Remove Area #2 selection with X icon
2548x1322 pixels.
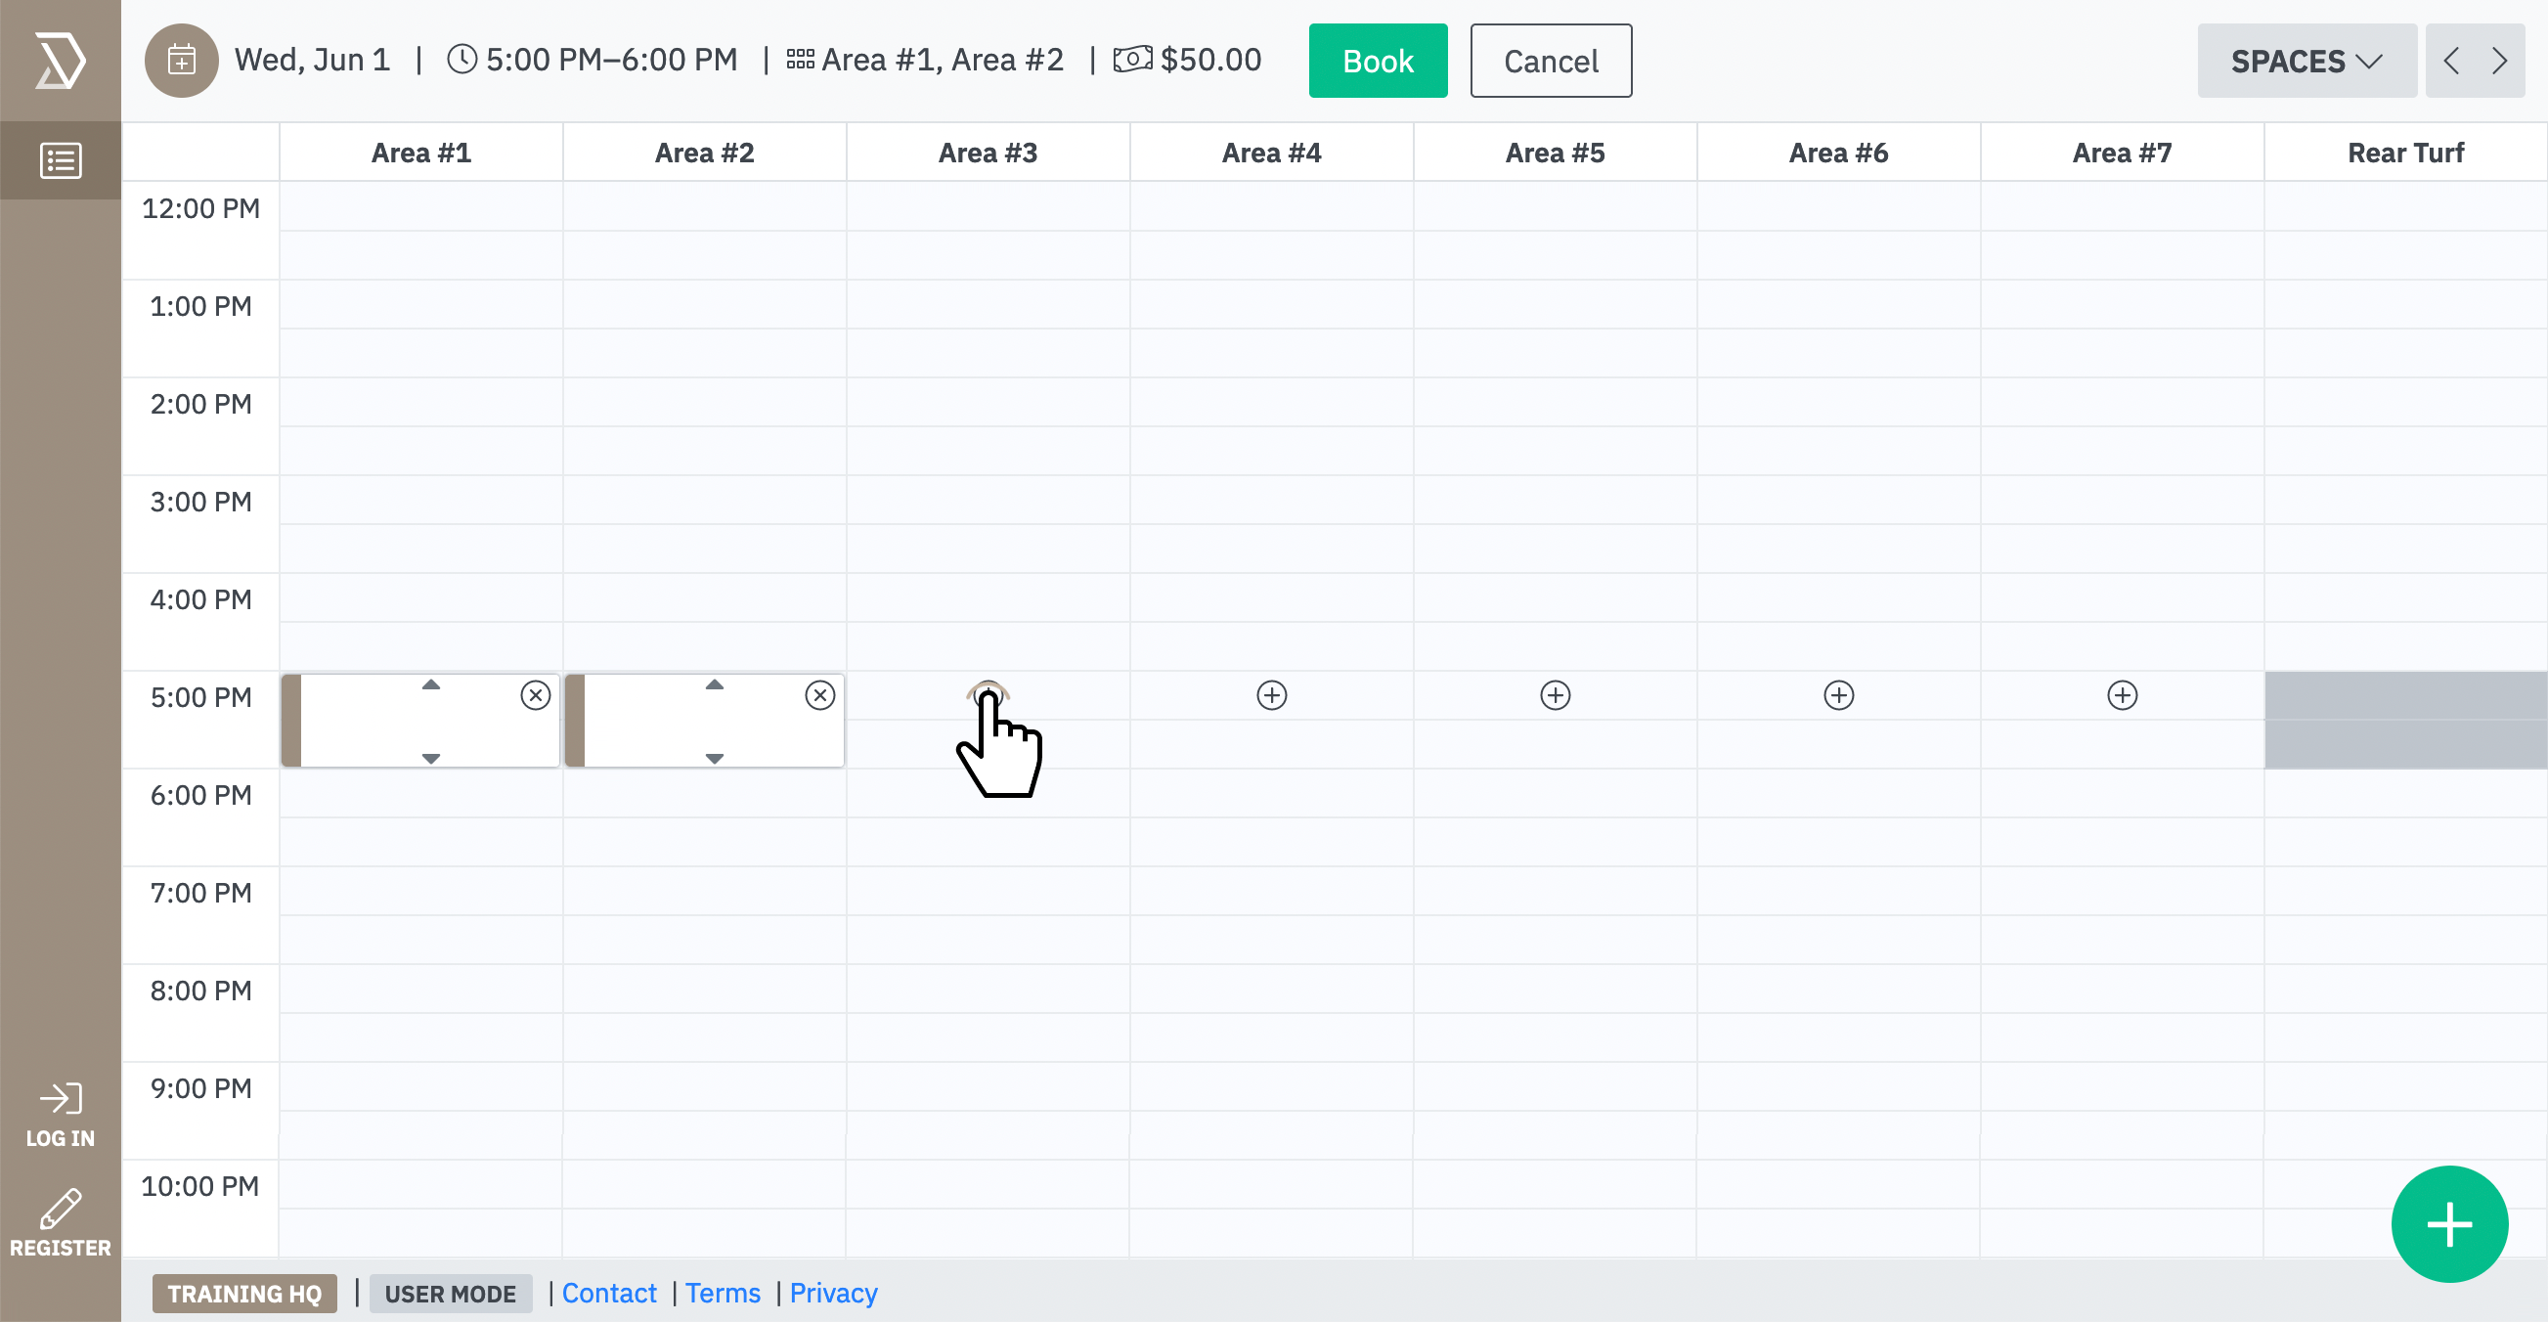coord(819,694)
